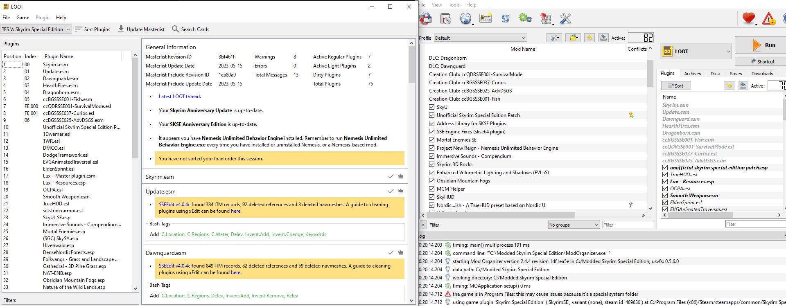The height and width of the screenshot is (306, 786).
Task: Uncheck Address Library for SKSE Plugins
Action: [x=431, y=123]
